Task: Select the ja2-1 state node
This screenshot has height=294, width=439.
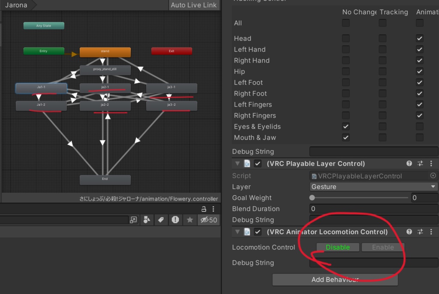Action: [x=105, y=88]
